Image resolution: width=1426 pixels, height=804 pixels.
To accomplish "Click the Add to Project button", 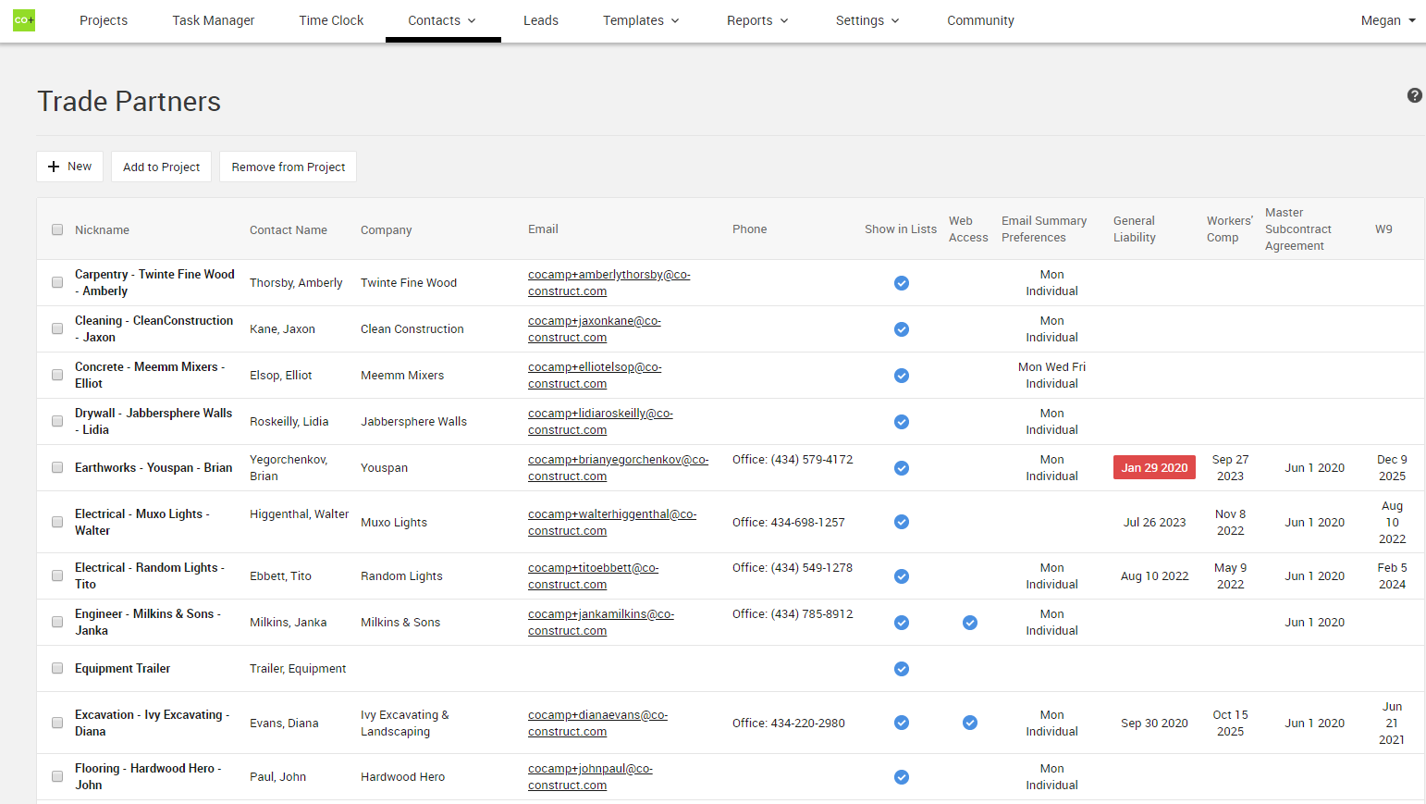I will tap(161, 167).
